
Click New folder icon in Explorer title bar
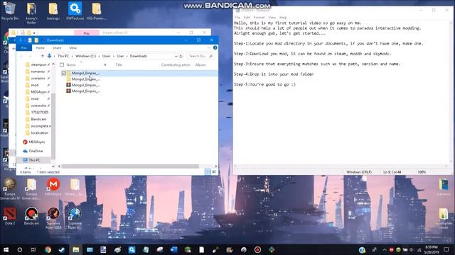(x=36, y=40)
